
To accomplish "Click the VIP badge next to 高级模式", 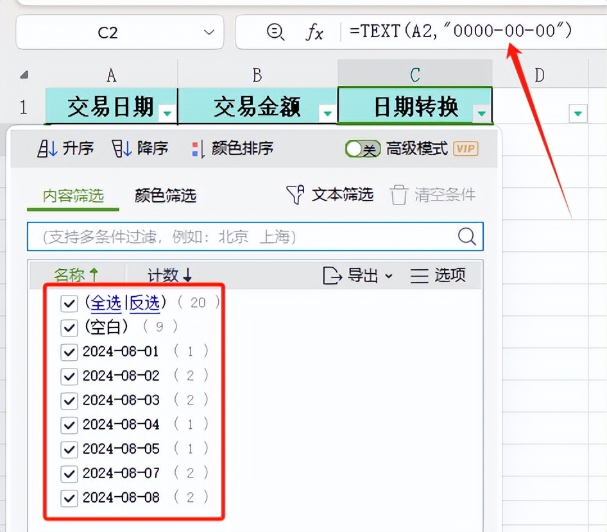I will pyautogui.click(x=466, y=149).
